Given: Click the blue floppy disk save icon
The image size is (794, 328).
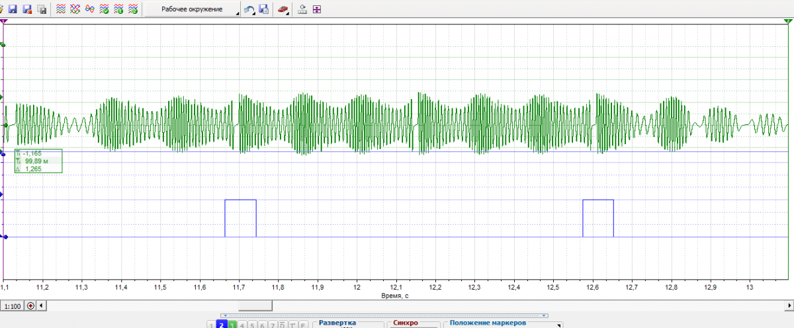Looking at the screenshot, I should coord(12,9).
